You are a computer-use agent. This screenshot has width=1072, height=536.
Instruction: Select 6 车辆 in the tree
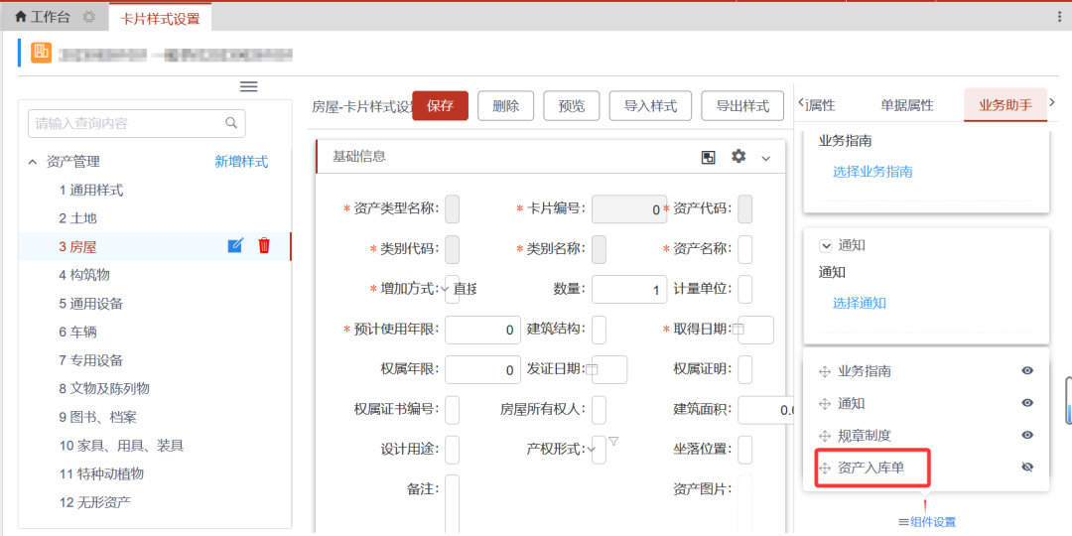coord(78,333)
